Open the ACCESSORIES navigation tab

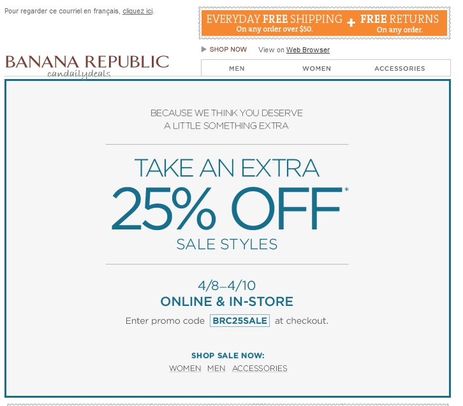(399, 68)
